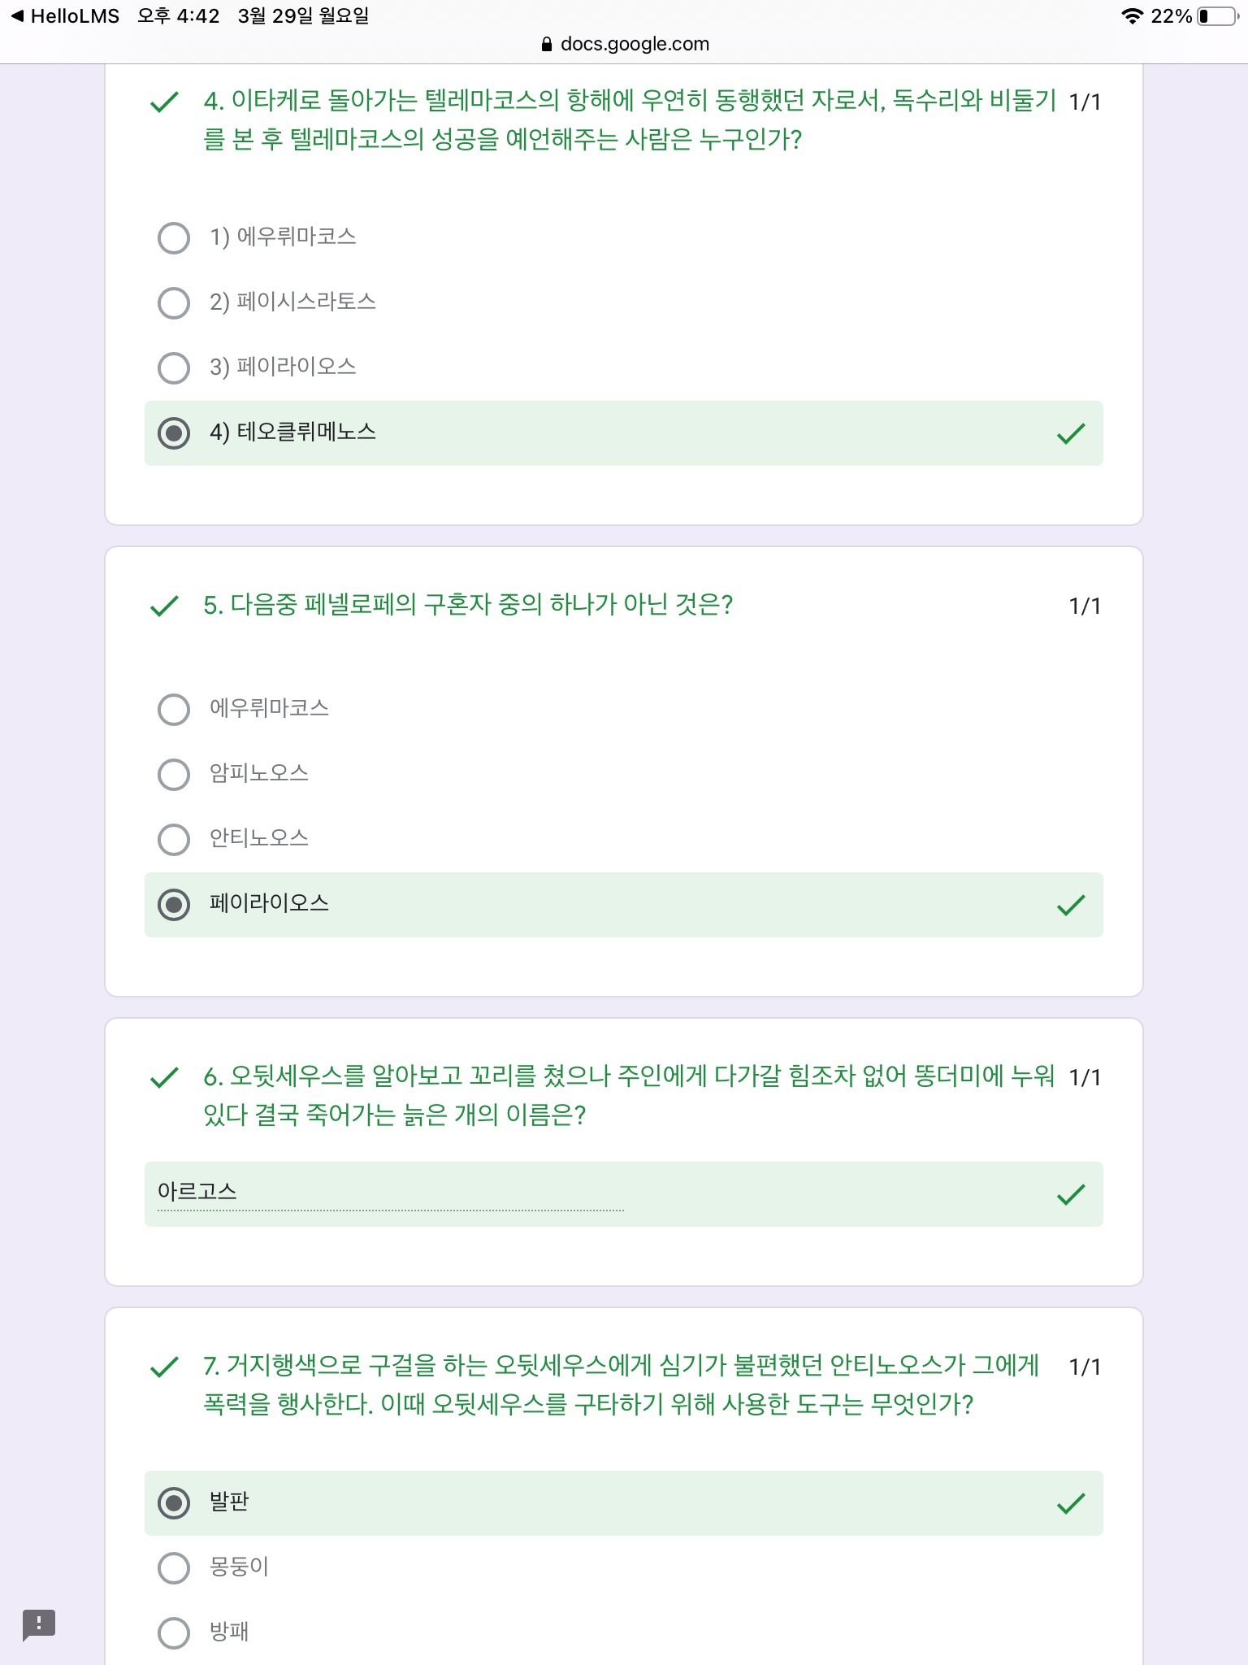The width and height of the screenshot is (1248, 1665).
Task: Select radio option 1) 에우뤼마코스
Action: click(174, 238)
